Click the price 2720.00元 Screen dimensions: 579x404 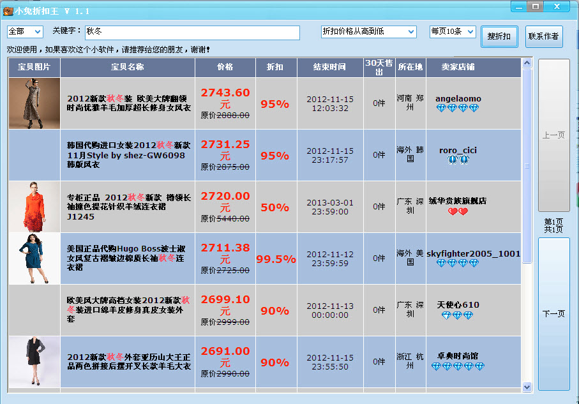225,201
